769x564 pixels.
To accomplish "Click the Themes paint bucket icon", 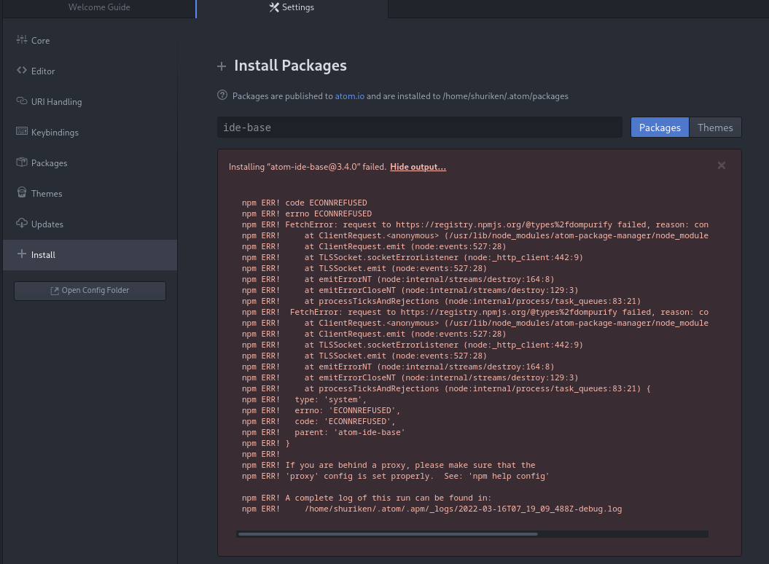I will point(22,192).
